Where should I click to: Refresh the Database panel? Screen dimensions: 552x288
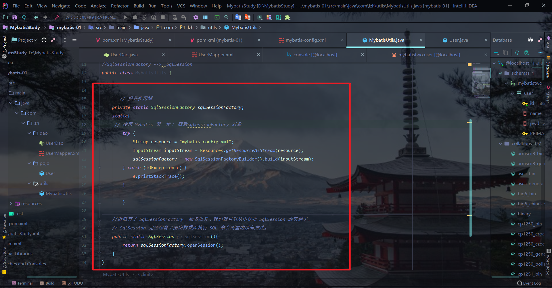(517, 53)
